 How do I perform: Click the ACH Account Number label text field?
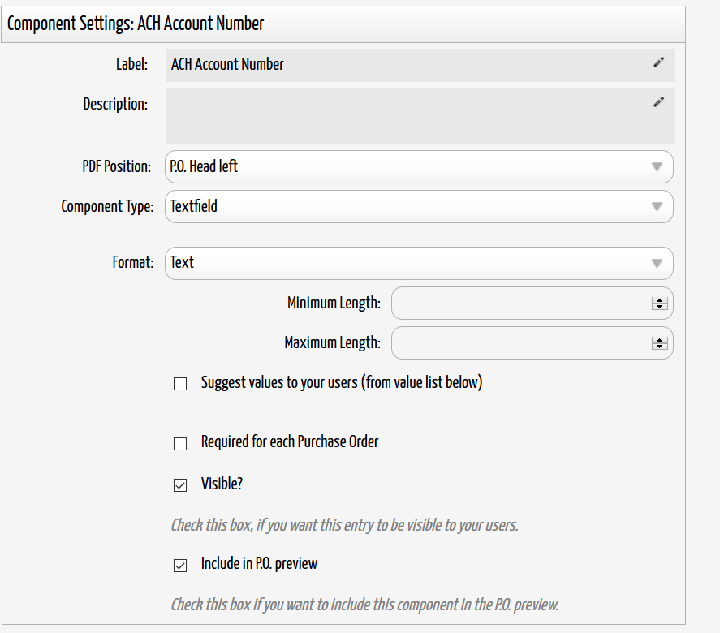tap(420, 65)
